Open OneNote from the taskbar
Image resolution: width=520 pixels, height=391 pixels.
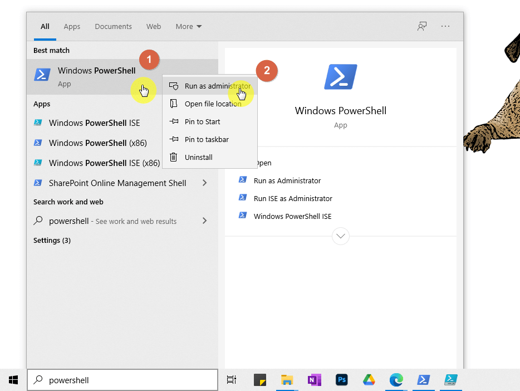[315, 380]
